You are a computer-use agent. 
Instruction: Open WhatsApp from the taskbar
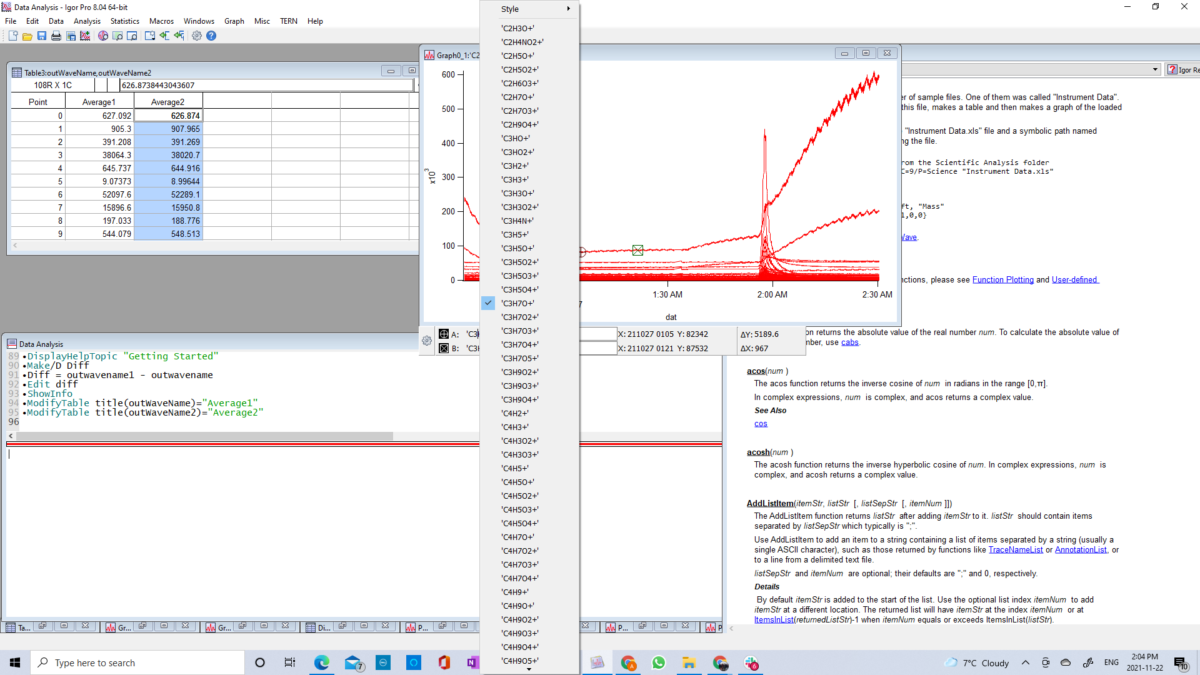(x=659, y=662)
